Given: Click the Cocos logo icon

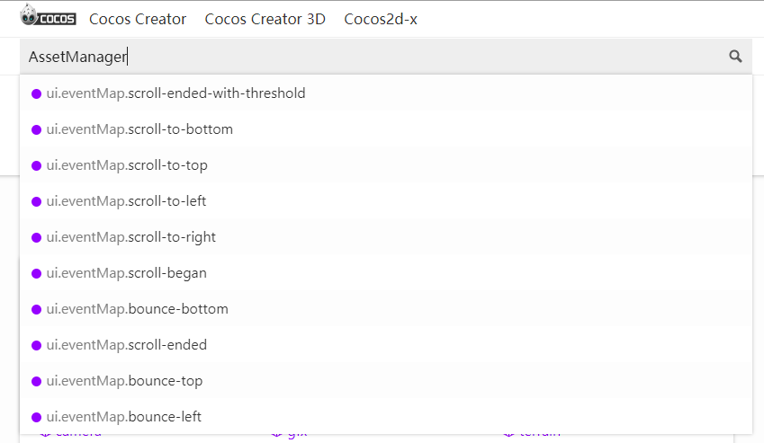Looking at the screenshot, I should click(49, 17).
